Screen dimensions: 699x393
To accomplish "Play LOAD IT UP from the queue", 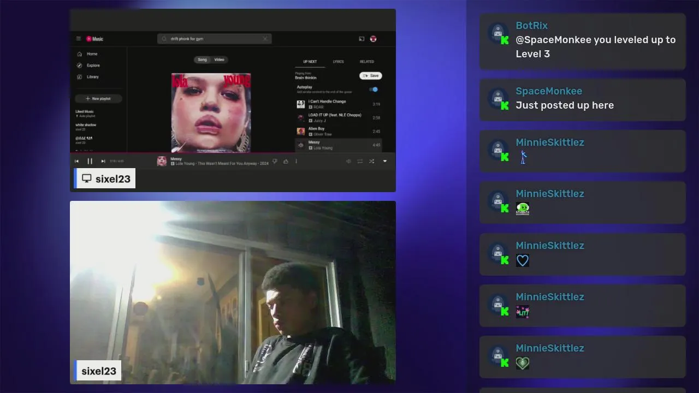I will pyautogui.click(x=338, y=118).
